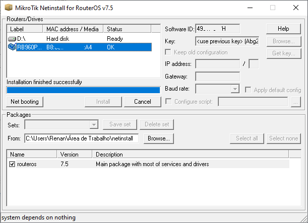This screenshot has height=223, width=308.
Task: Open the Help button
Action: [283, 29]
